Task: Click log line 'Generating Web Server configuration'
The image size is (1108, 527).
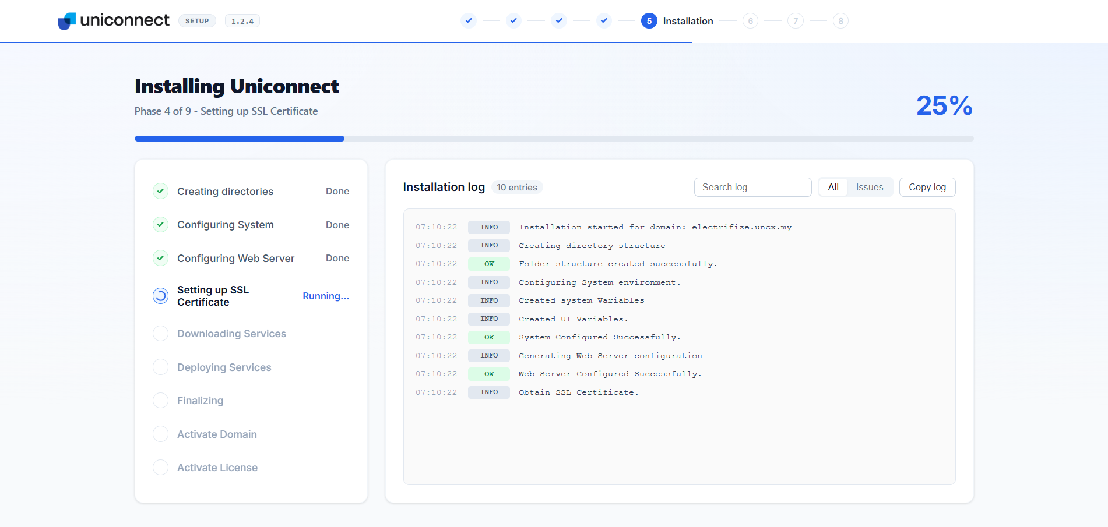Action: click(610, 356)
